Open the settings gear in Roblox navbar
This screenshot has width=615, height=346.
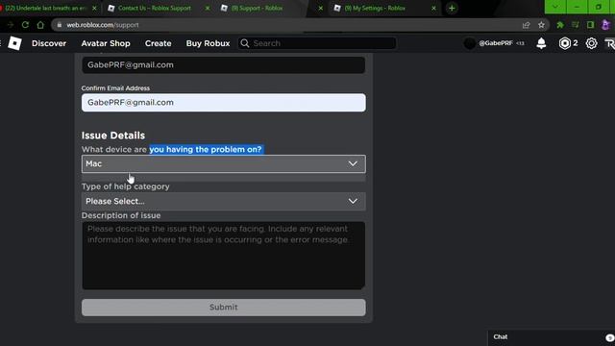tap(591, 43)
